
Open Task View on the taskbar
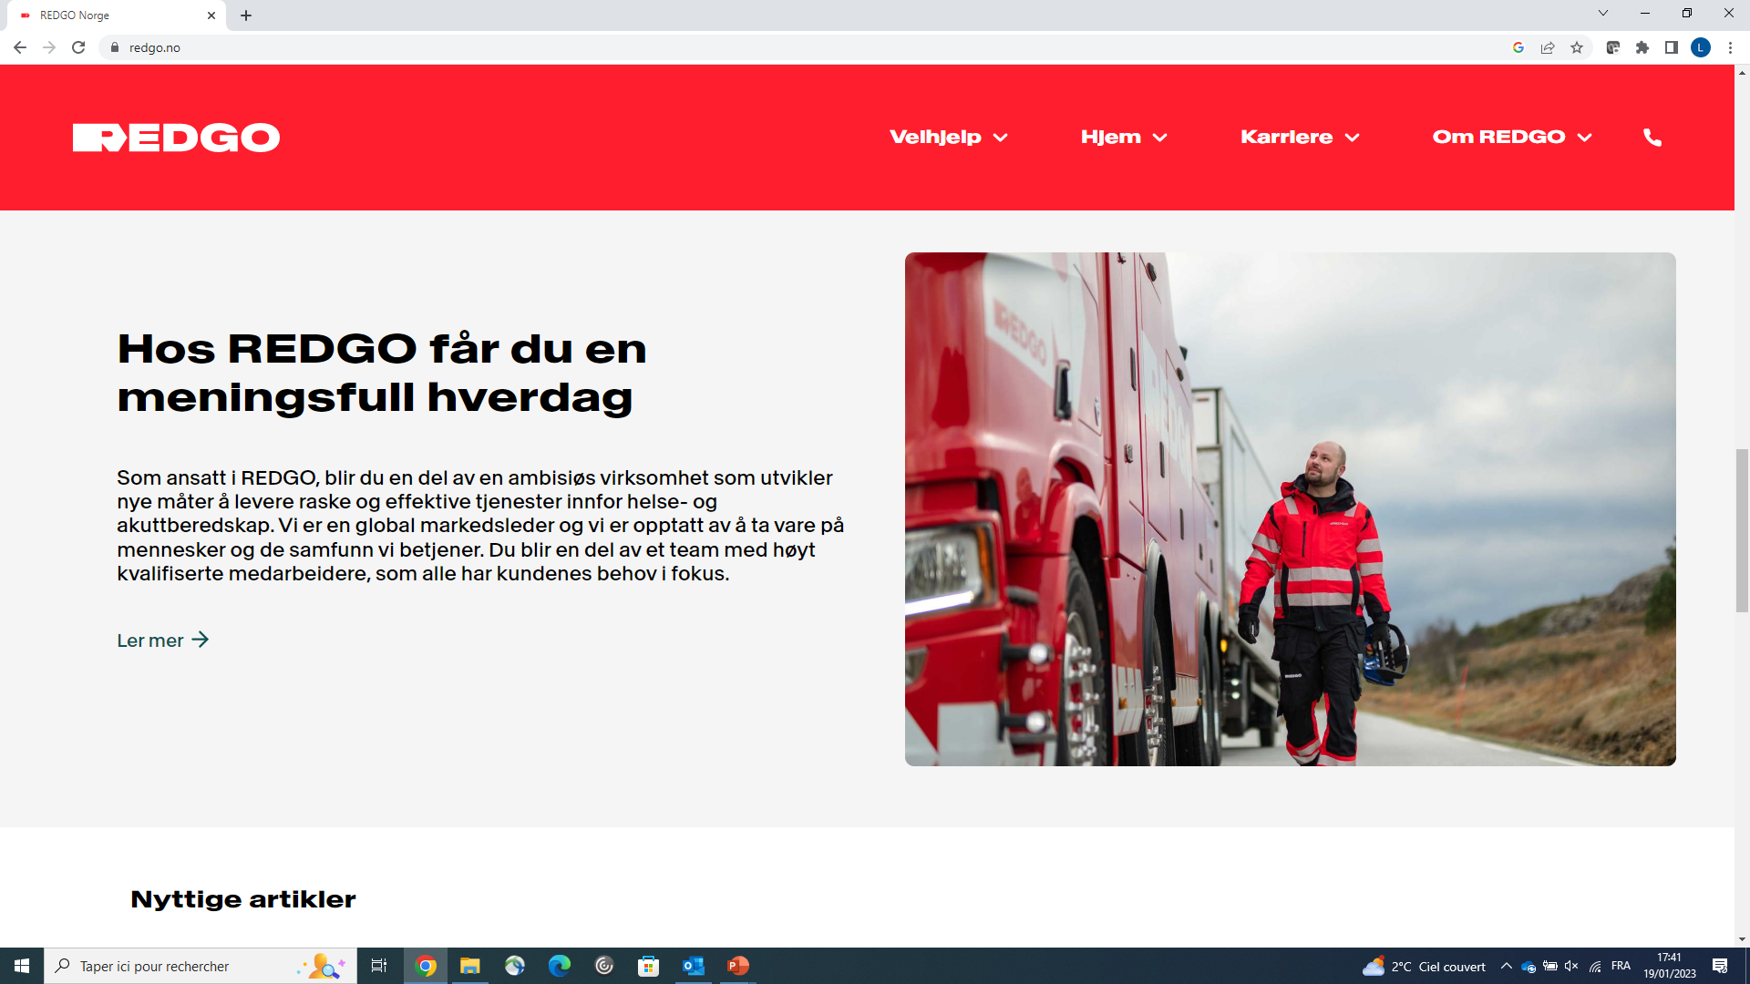click(x=379, y=966)
